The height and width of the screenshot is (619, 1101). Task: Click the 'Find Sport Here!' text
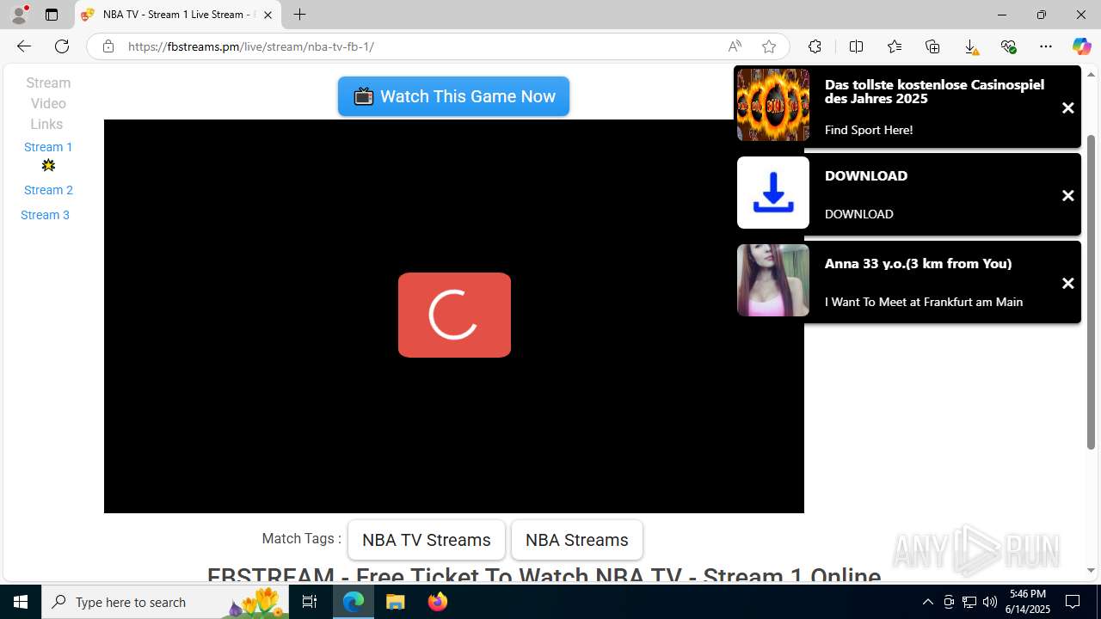tap(869, 130)
